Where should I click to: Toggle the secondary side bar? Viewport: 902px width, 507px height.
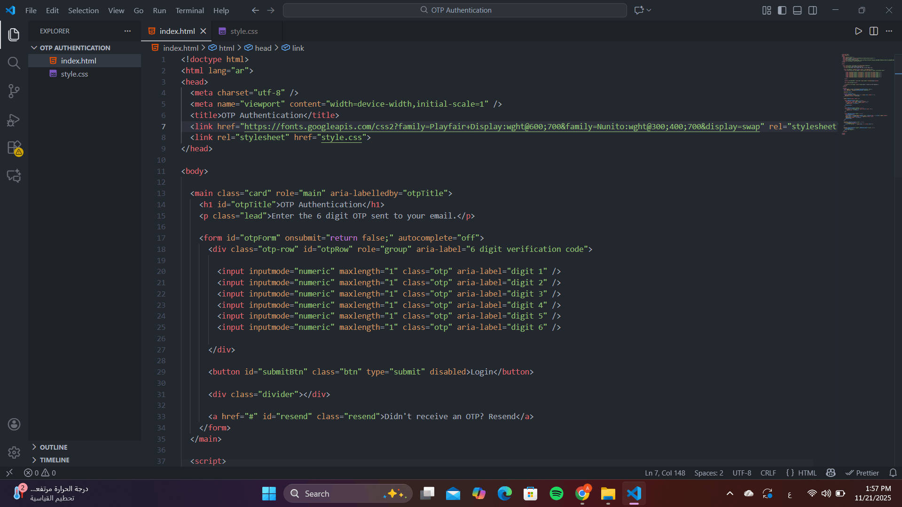coord(813,10)
